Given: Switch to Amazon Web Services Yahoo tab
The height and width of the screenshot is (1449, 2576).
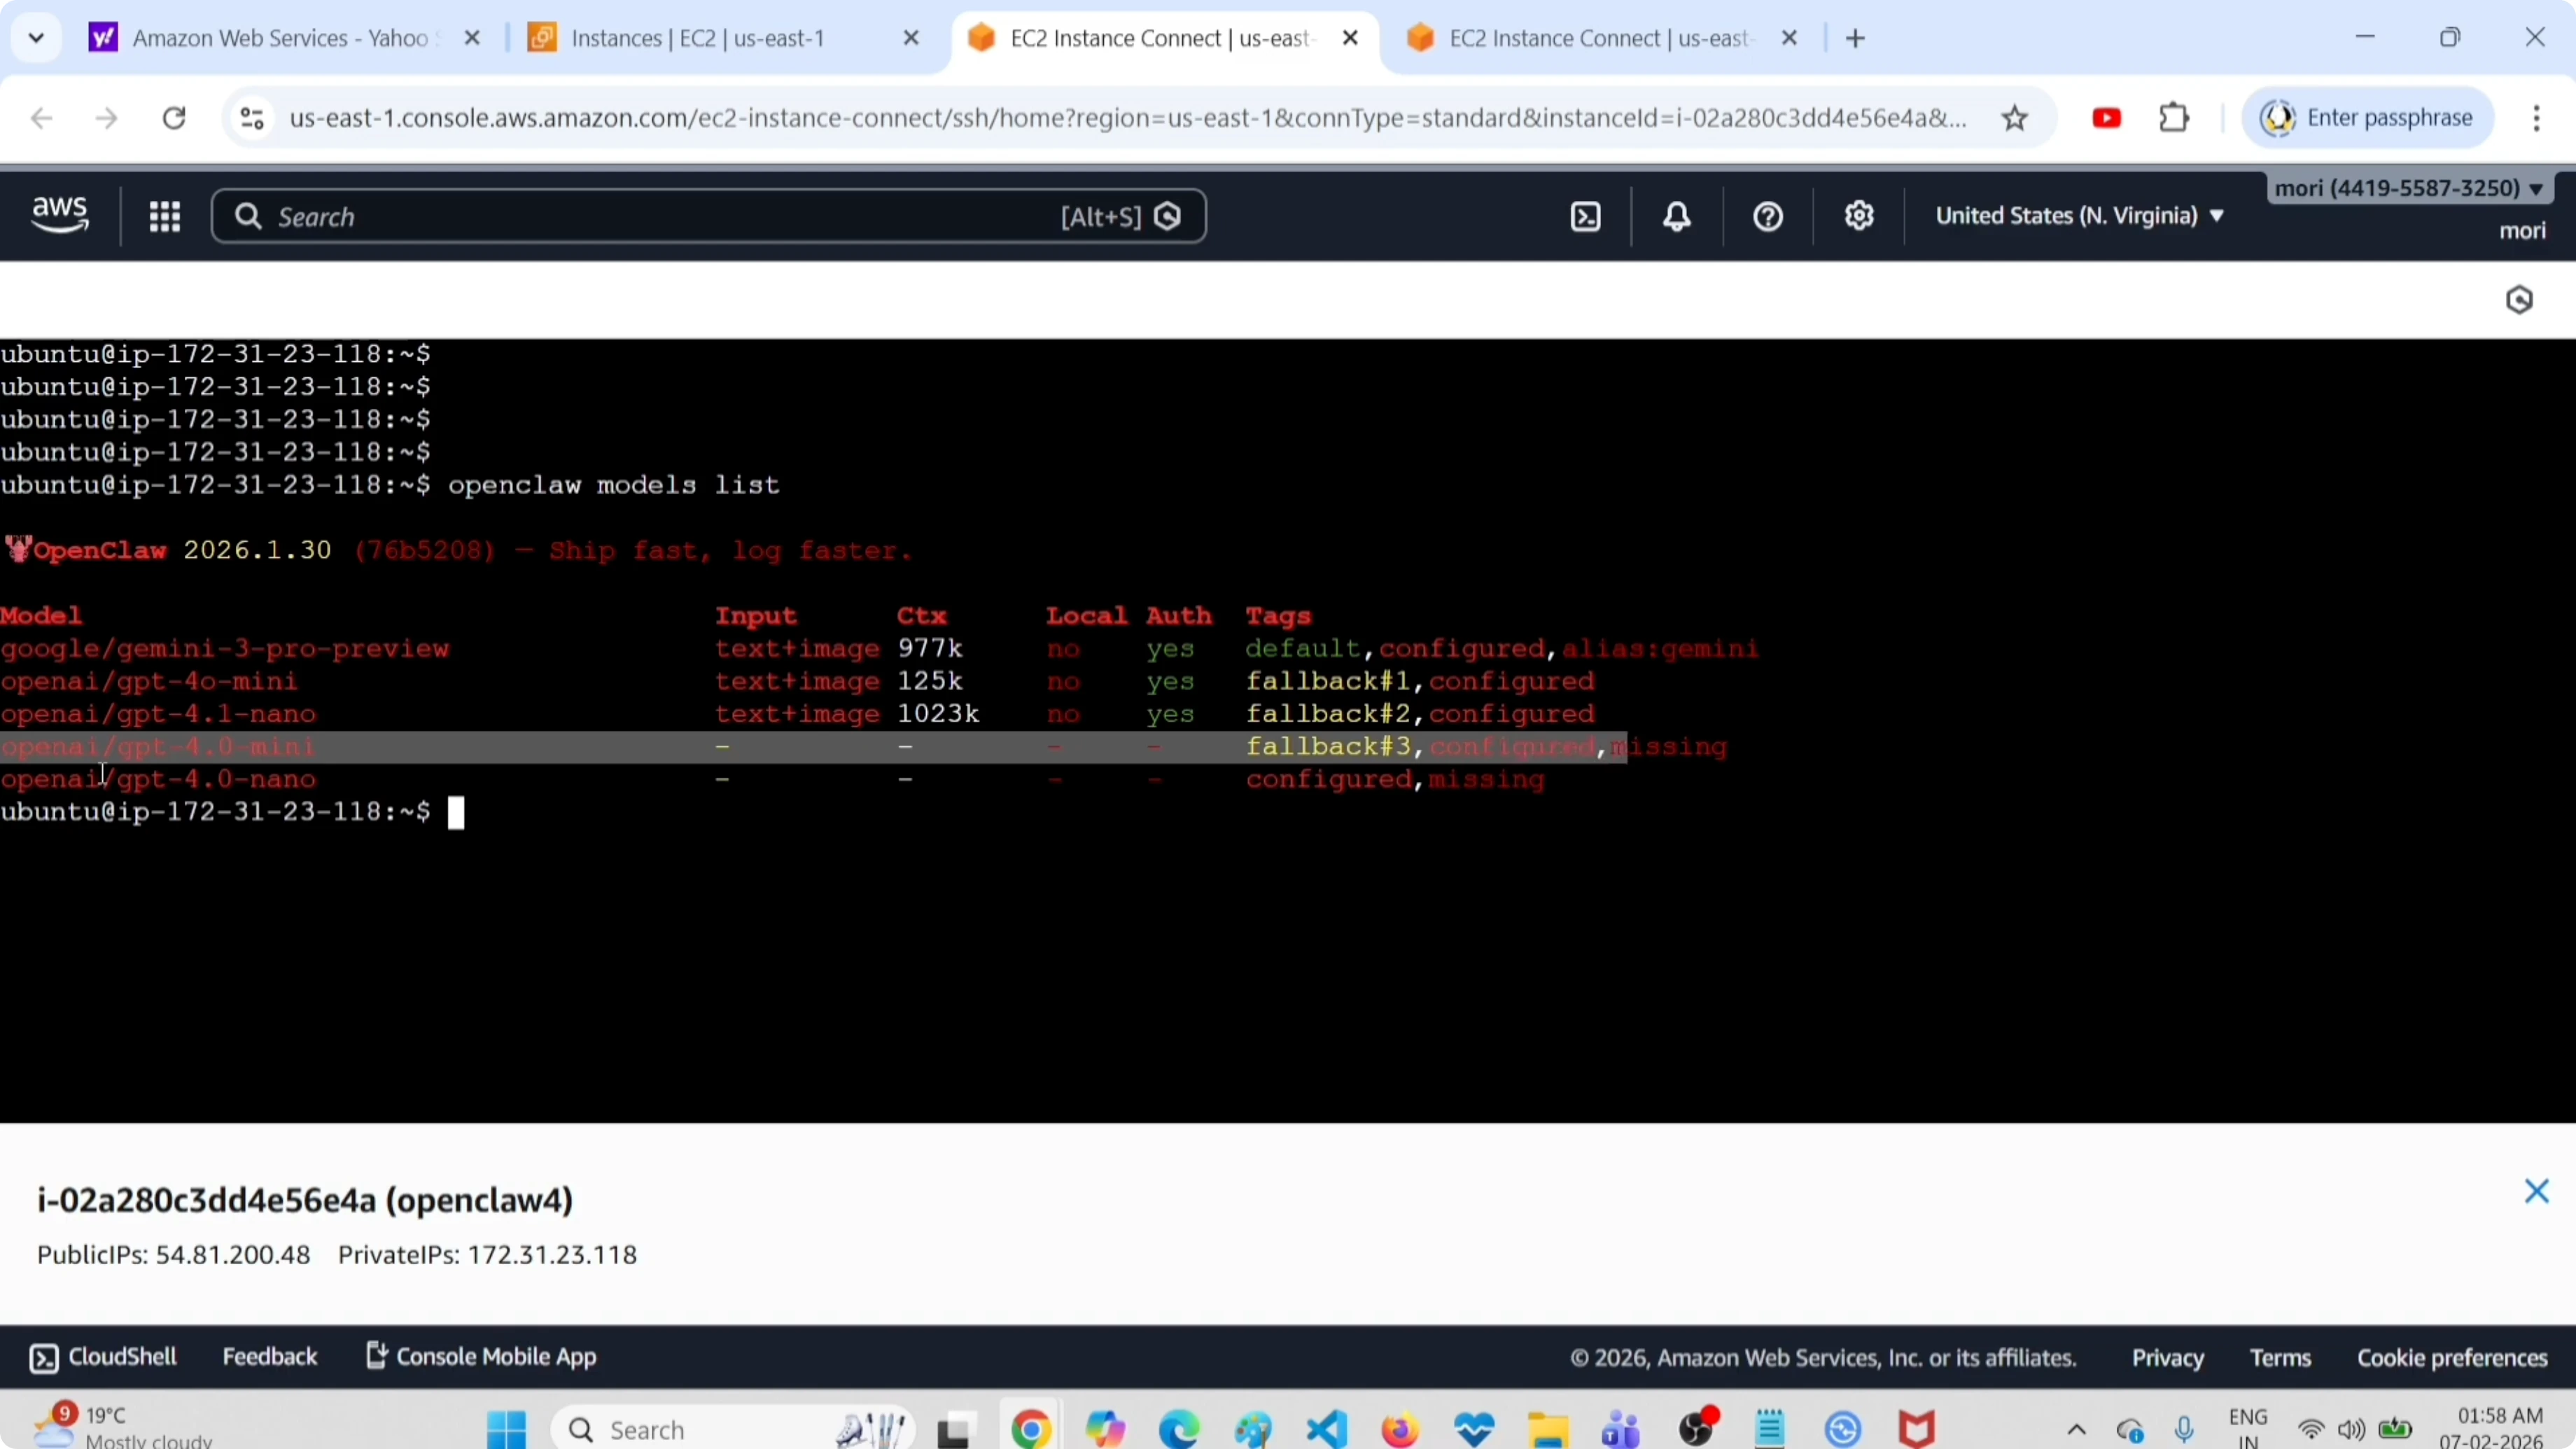Looking at the screenshot, I should [280, 38].
